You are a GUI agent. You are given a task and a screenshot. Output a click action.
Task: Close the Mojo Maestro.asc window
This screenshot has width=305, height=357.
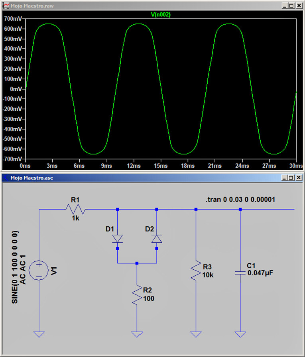point(299,178)
